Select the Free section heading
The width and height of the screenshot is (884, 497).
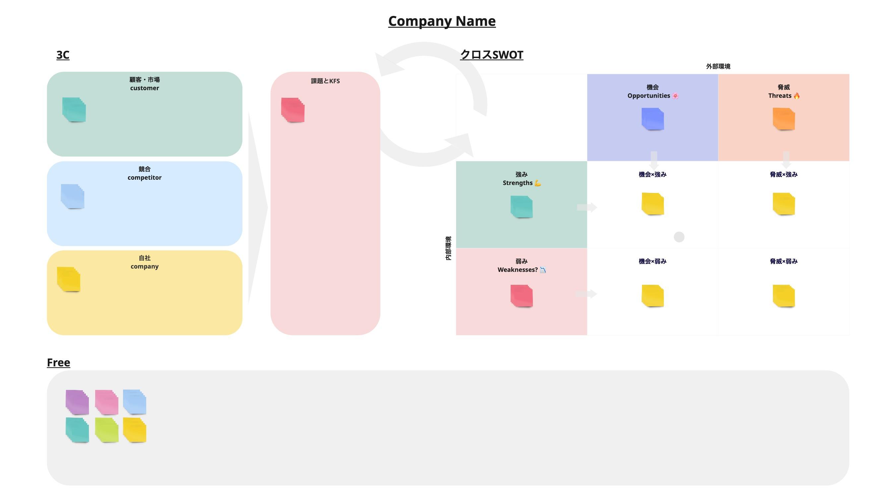click(x=58, y=362)
